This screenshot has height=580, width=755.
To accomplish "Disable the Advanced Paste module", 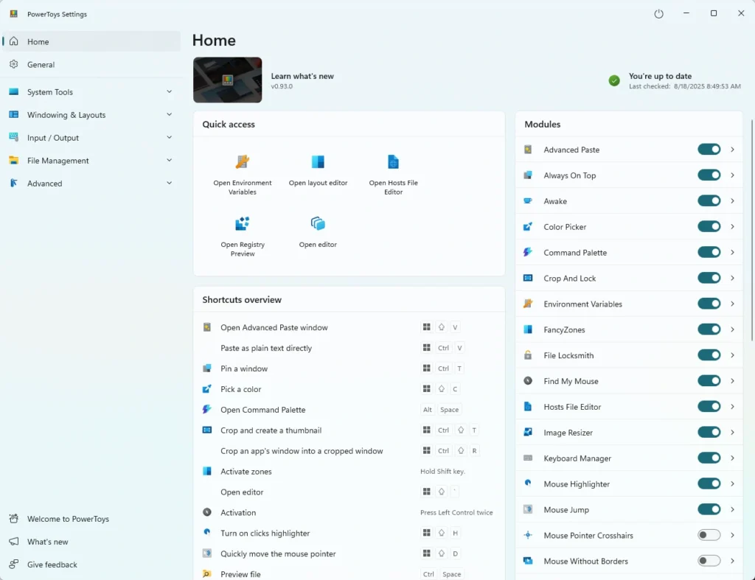I will coord(709,149).
